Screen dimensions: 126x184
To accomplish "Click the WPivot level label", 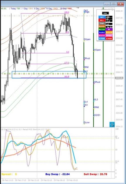I will point(97,82).
